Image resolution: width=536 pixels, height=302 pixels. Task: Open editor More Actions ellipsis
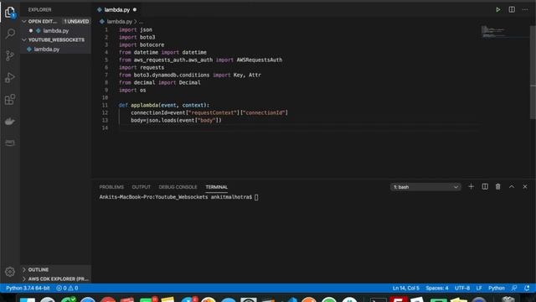tap(525, 9)
